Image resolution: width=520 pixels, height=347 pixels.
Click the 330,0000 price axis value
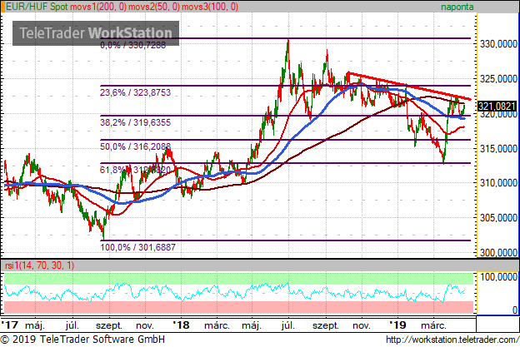[x=499, y=44]
